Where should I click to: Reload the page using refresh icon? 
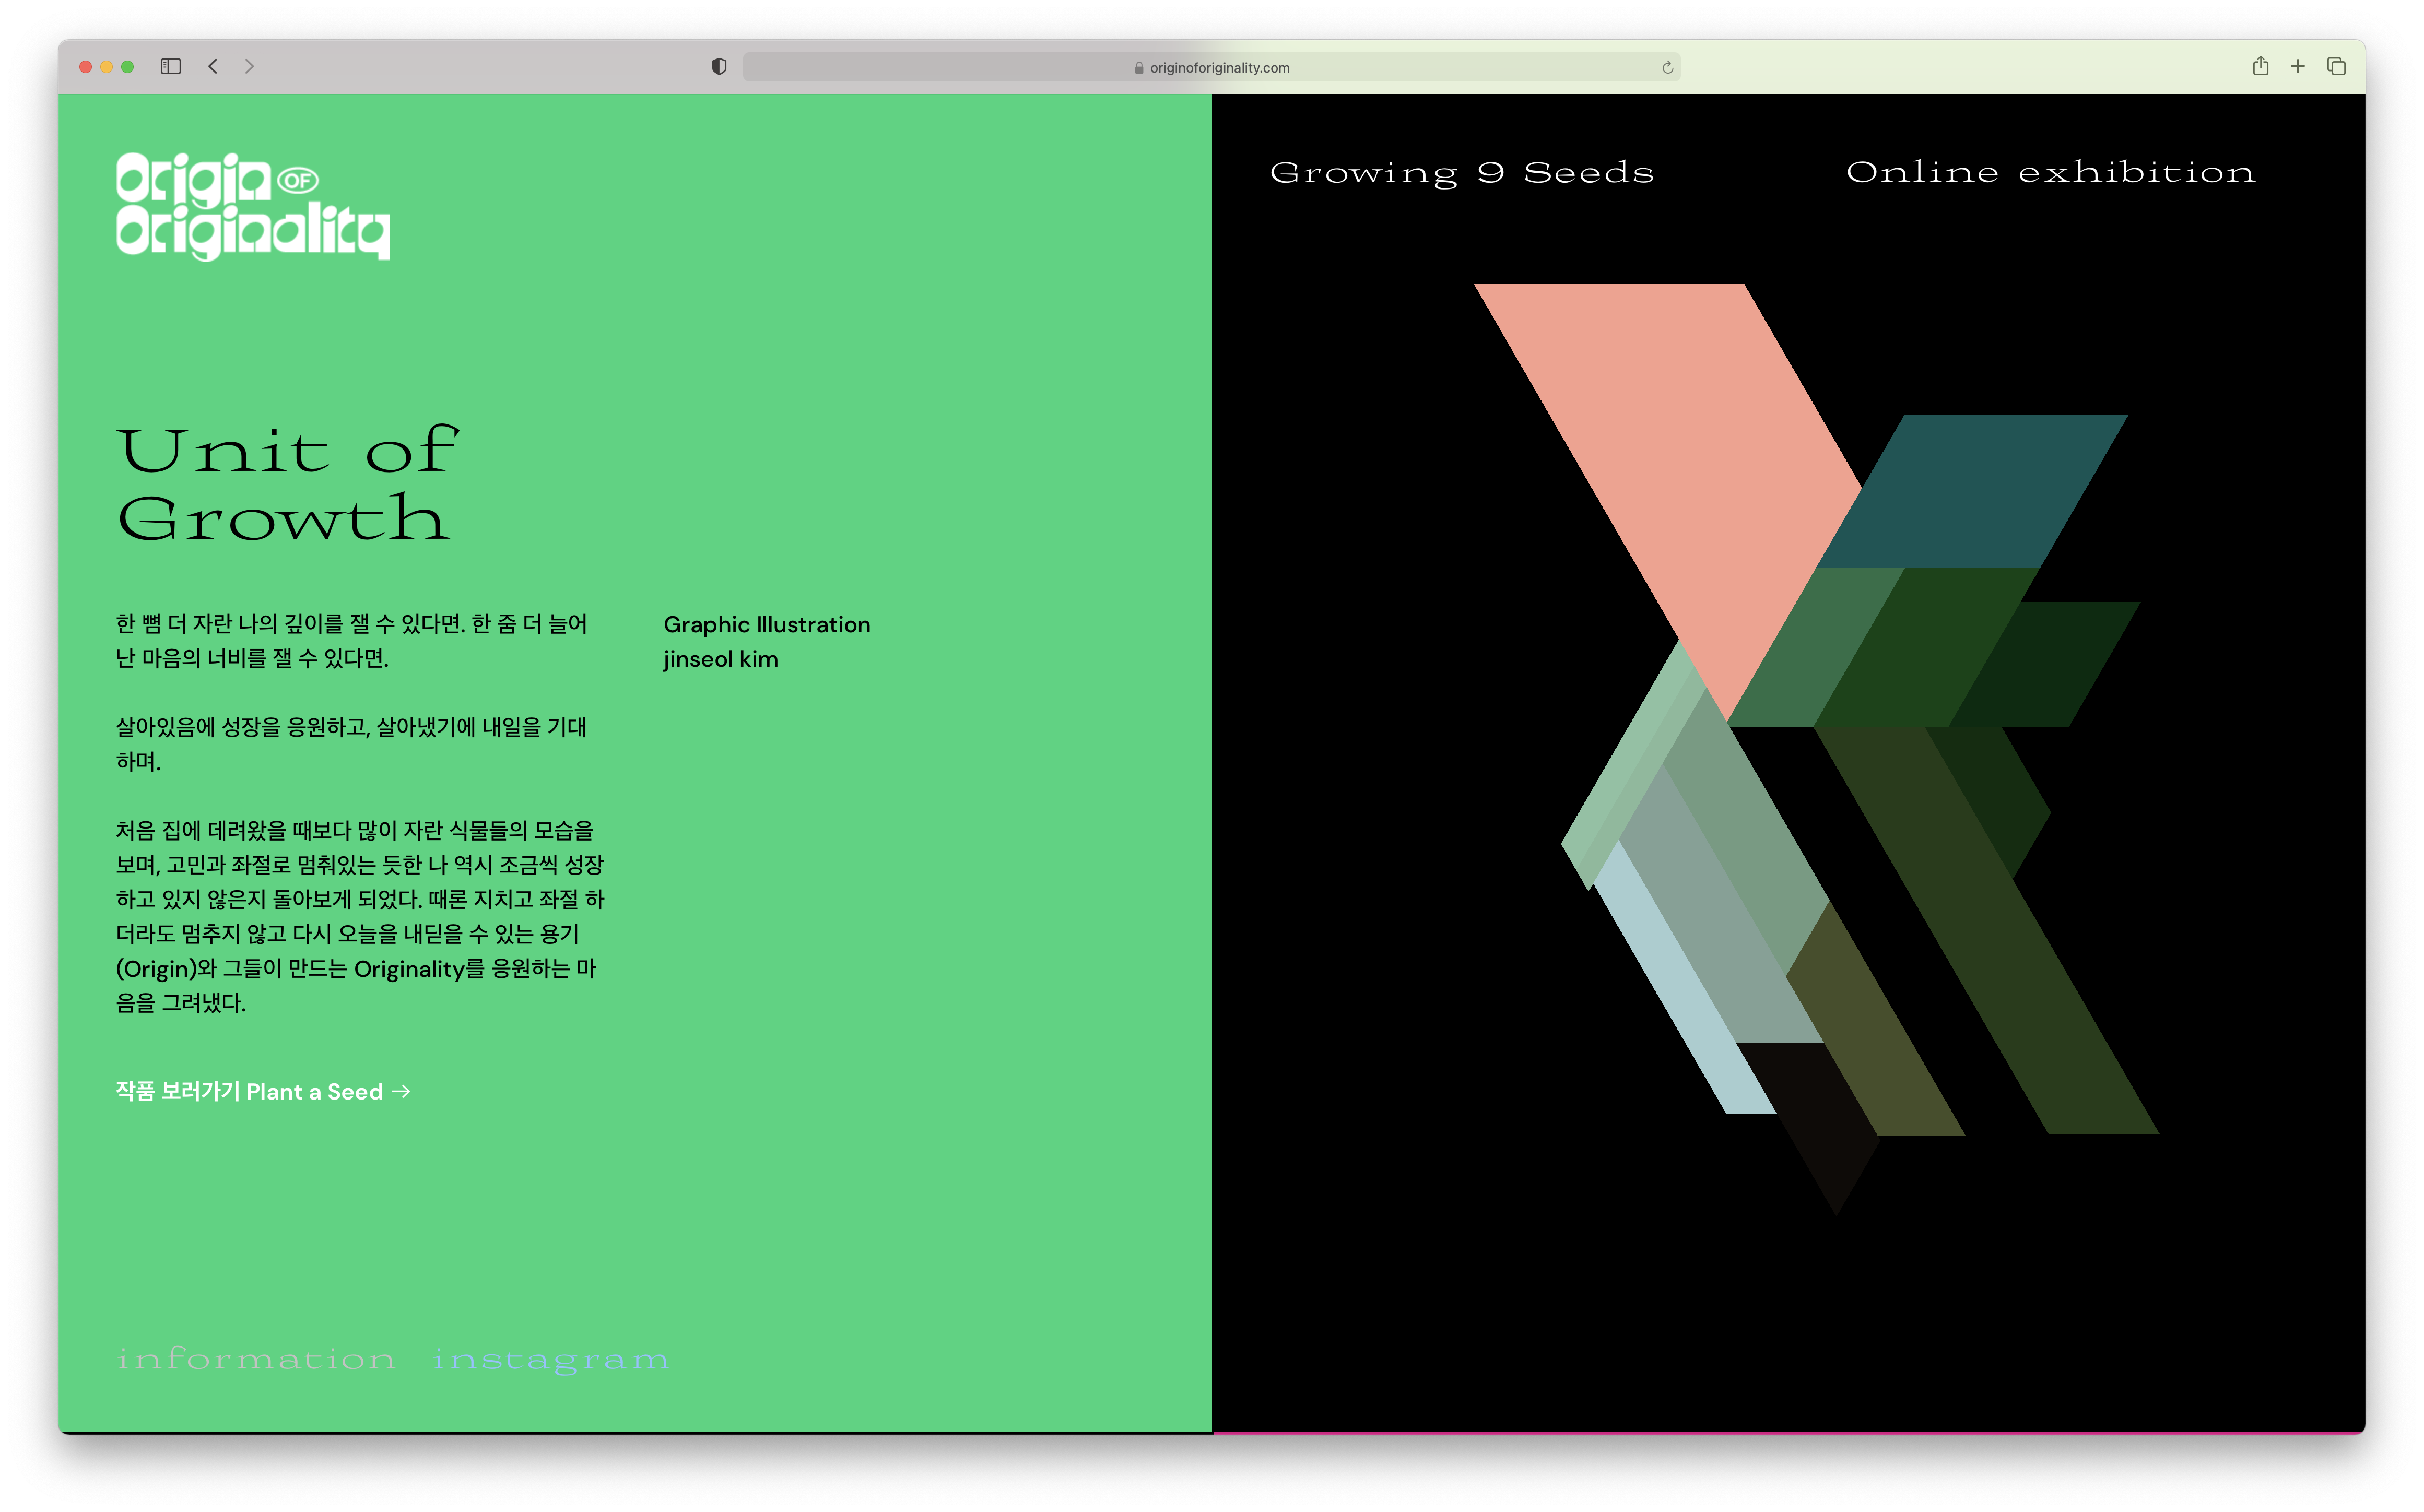1667,68
